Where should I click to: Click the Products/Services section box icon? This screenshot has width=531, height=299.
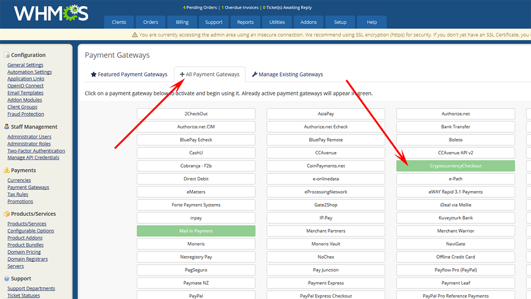[7, 214]
